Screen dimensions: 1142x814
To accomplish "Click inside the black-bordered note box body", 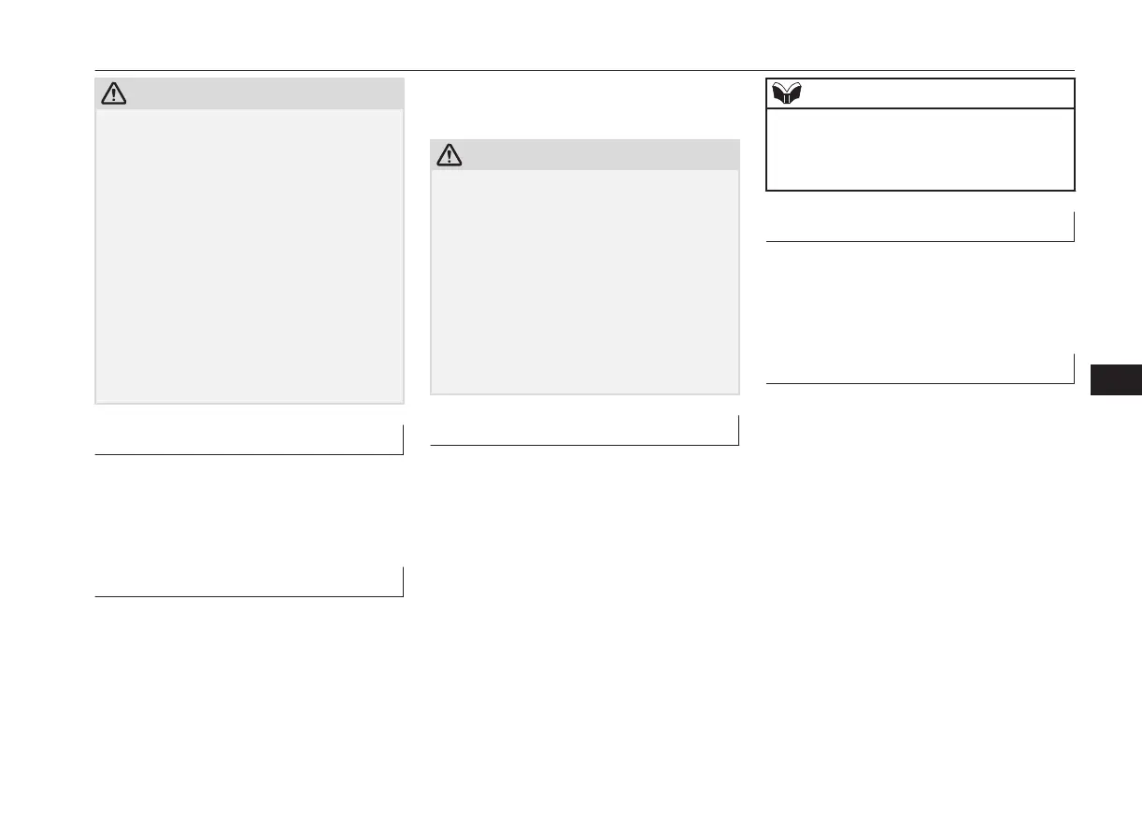I will 921,149.
